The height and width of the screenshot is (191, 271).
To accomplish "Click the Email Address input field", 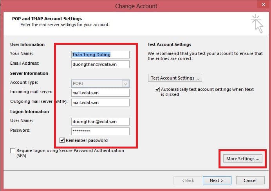I will click(100, 64).
